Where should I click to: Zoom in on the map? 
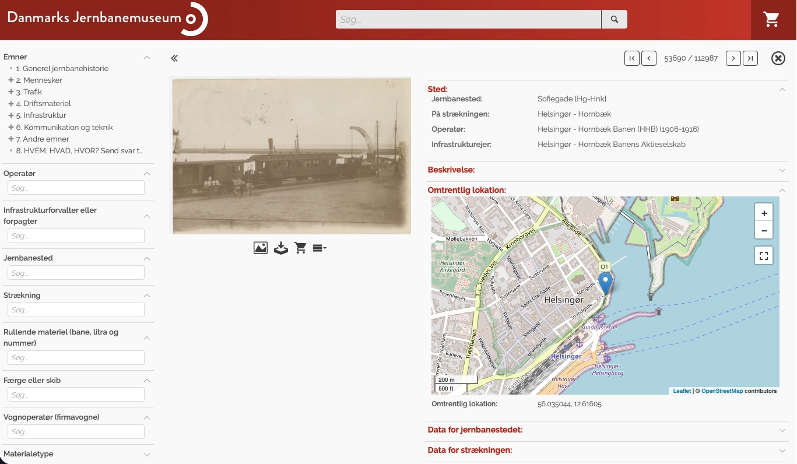(x=764, y=213)
